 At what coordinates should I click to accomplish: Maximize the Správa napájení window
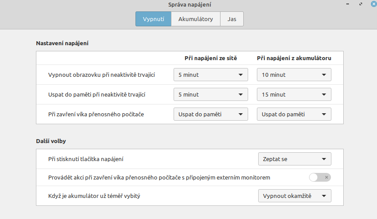[x=360, y=4]
